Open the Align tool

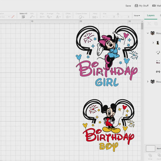click(x=42, y=17)
